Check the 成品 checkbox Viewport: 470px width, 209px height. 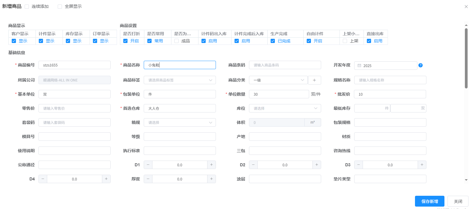177,41
